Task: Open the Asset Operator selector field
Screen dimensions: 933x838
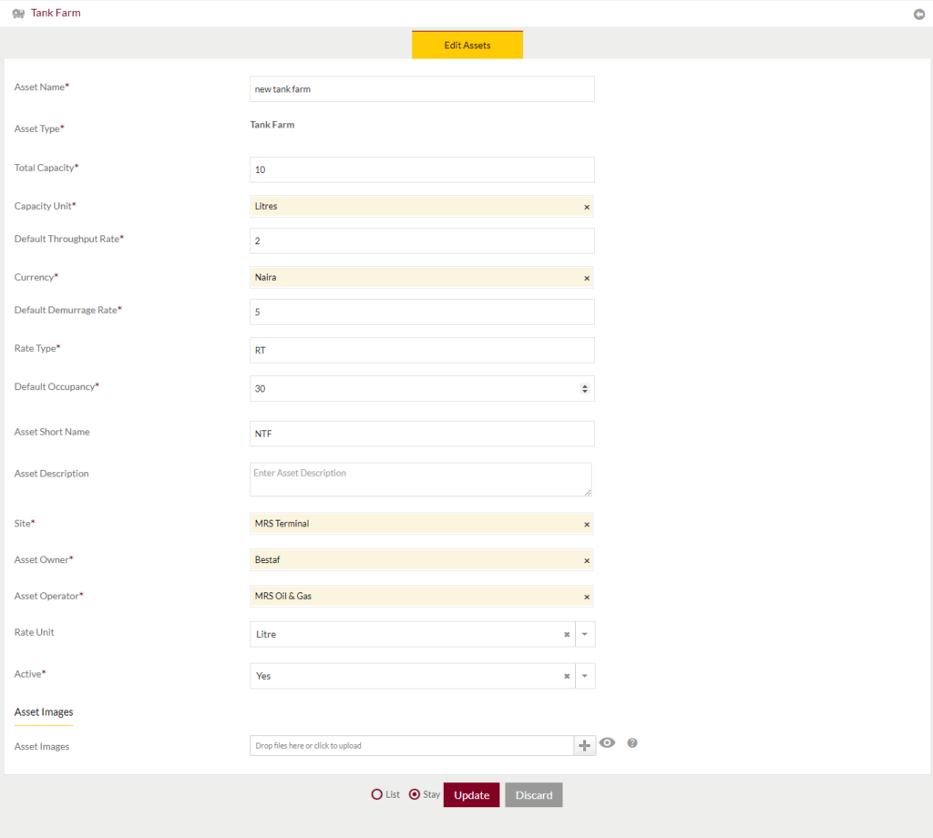Action: coord(421,596)
